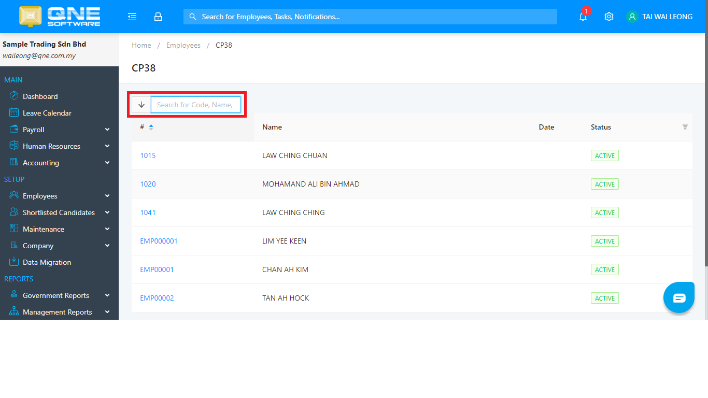Expand the Payroll menu chevron
Image resolution: width=708 pixels, height=398 pixels.
point(107,130)
